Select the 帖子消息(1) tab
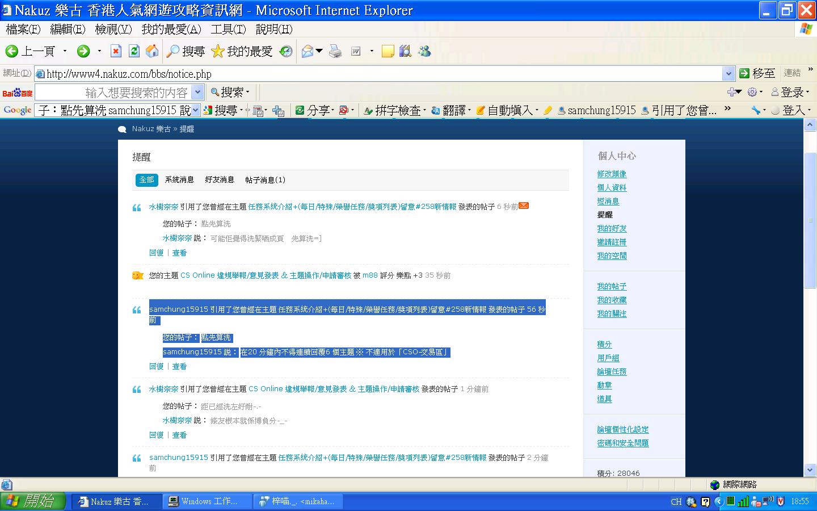The height and width of the screenshot is (511, 817). click(x=265, y=180)
